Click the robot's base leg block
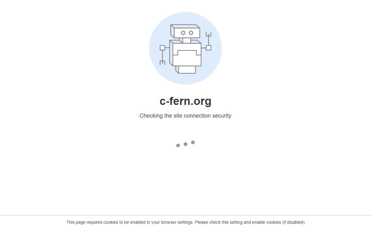This screenshot has height=229, width=371. tap(186, 70)
